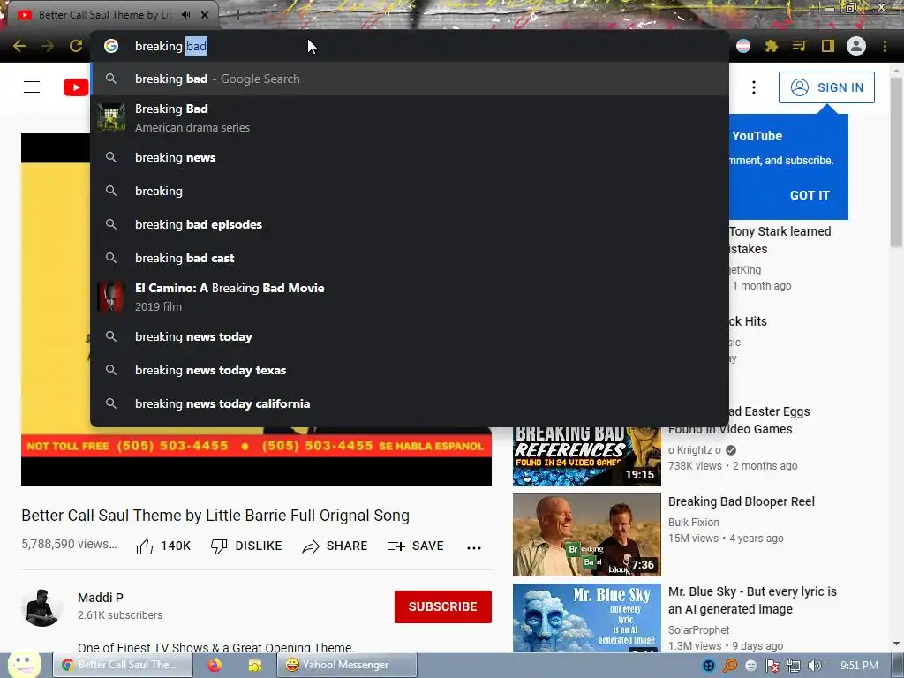Image resolution: width=904 pixels, height=678 pixels.
Task: Open YouTube settings three-dot menu
Action: pos(754,87)
